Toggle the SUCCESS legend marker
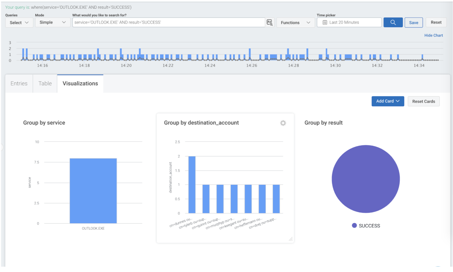Viewport: 453px width, 272px height. pos(354,226)
